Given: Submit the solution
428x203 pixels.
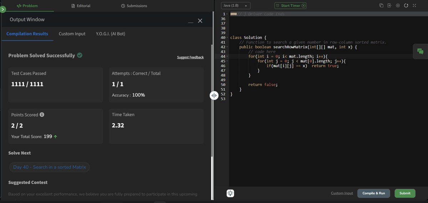Looking at the screenshot, I should [x=405, y=193].
